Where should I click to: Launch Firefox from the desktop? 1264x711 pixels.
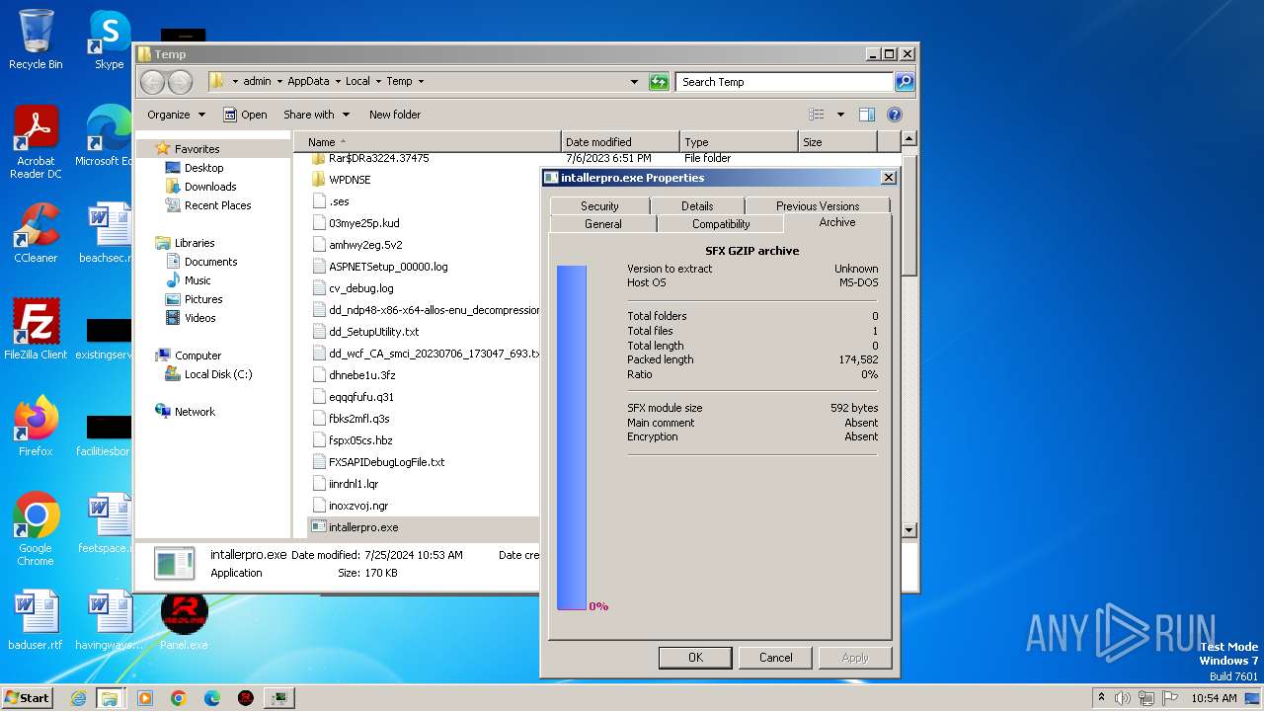click(36, 426)
